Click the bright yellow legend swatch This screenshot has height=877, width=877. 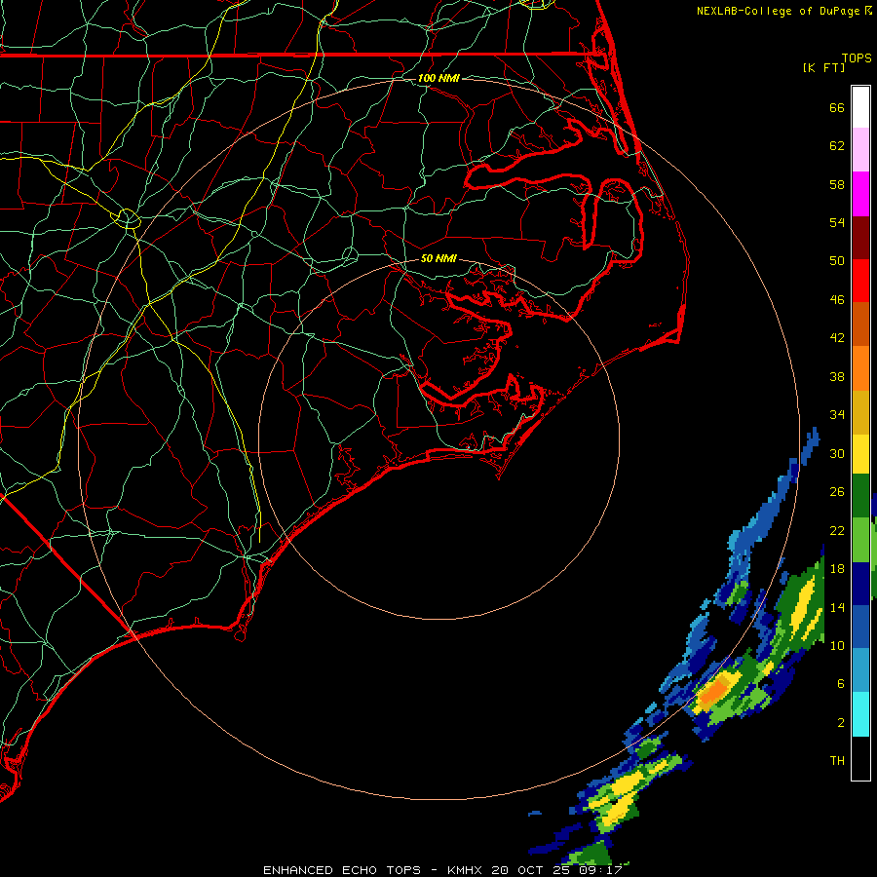[x=860, y=454]
